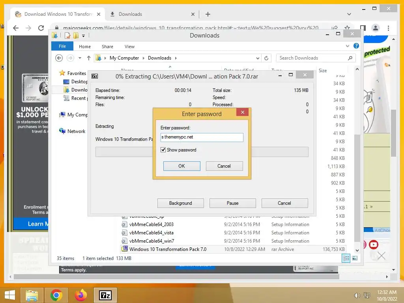Open recent locations dropdown in Explorer
The image size is (404, 303).
(x=80, y=58)
